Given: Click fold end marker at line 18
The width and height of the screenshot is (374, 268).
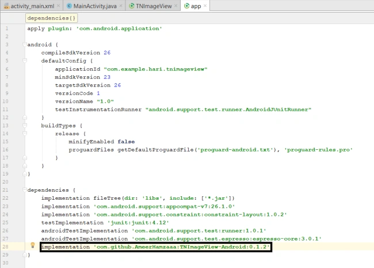Looking at the screenshot, I should 24,166.
